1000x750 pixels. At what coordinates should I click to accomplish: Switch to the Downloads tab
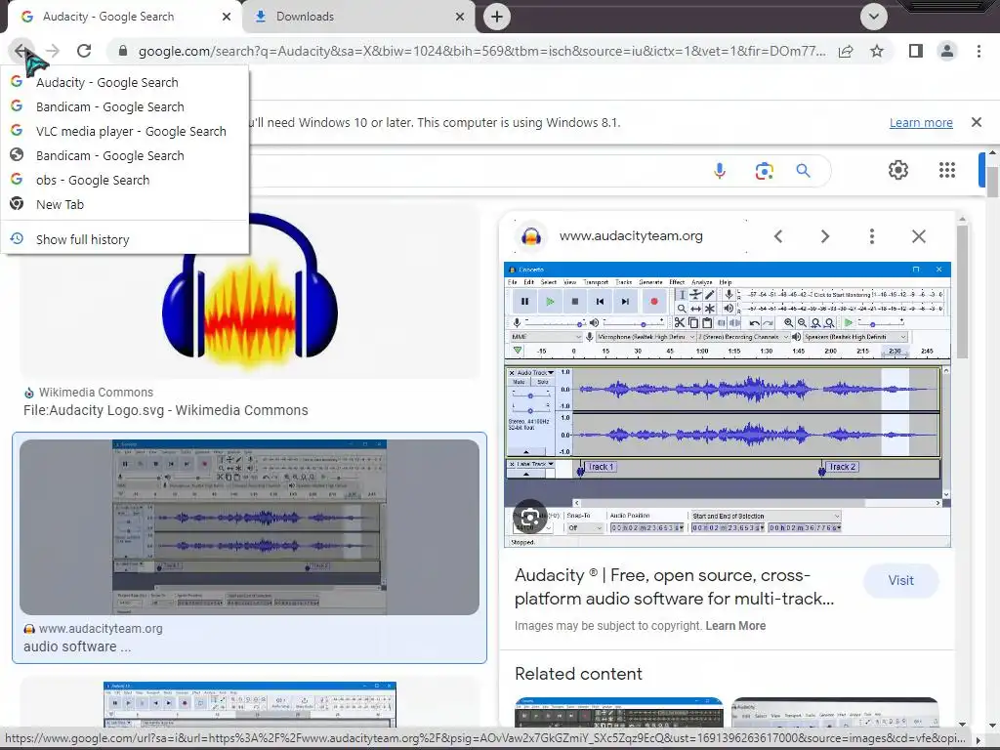pos(358,17)
